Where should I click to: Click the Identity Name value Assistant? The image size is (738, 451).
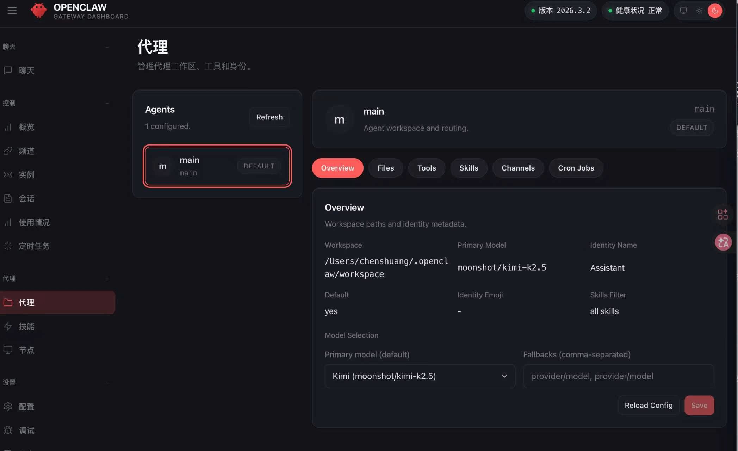(607, 268)
